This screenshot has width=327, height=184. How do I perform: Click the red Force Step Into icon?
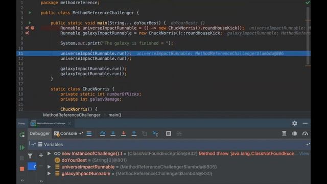(x=124, y=133)
